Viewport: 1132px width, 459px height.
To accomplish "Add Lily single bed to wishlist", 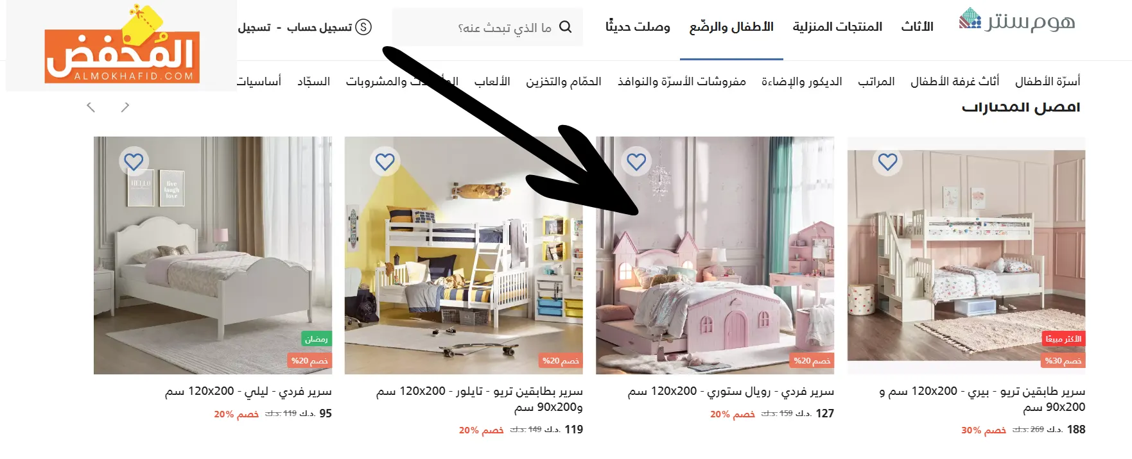I will [x=134, y=162].
